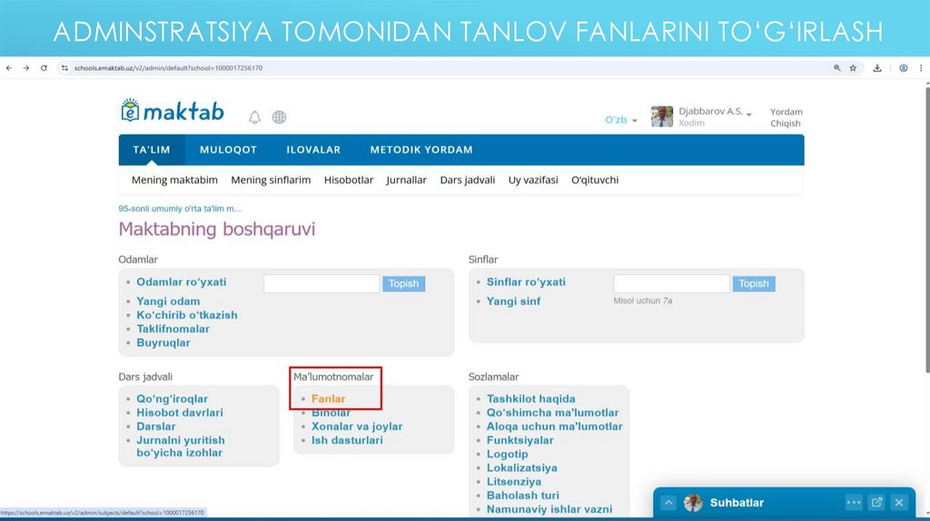Click Topish button in Sinflar section
930x521 pixels.
[753, 283]
